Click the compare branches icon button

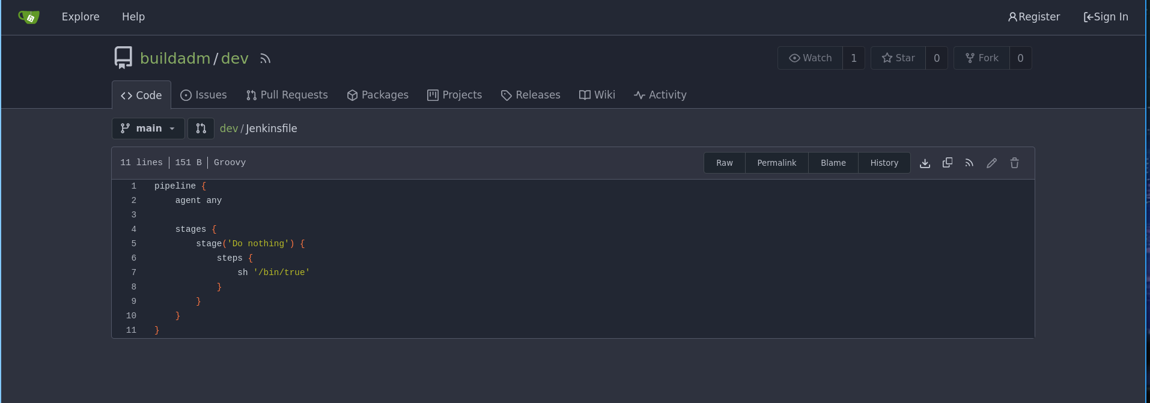201,129
